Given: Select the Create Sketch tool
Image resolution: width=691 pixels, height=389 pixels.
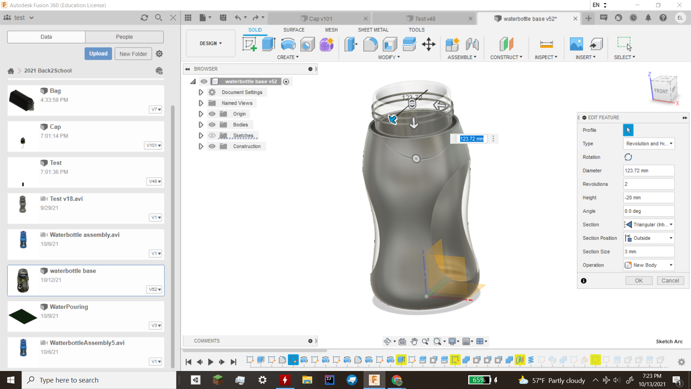Looking at the screenshot, I should click(x=249, y=44).
